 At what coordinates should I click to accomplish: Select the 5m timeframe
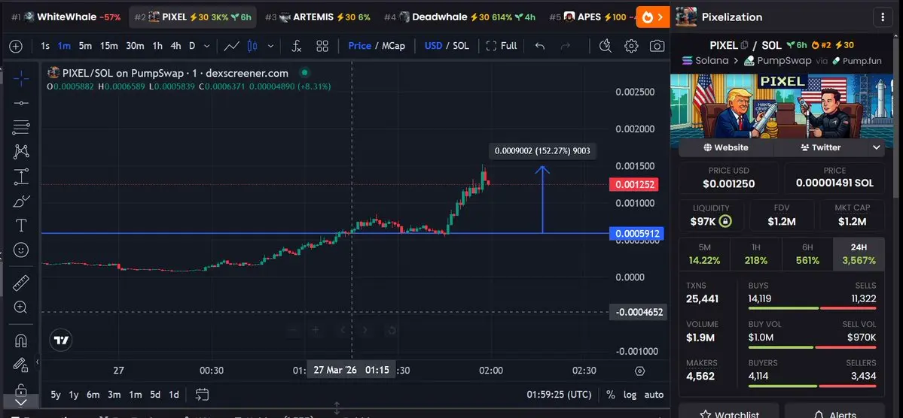click(x=85, y=46)
